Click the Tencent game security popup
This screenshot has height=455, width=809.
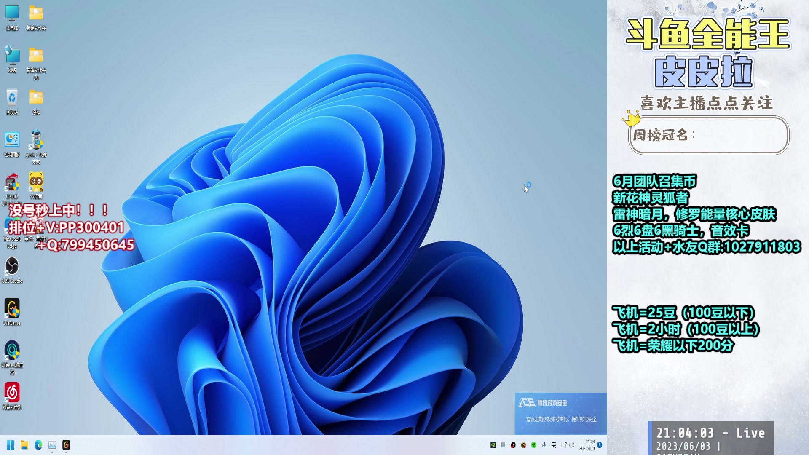[x=560, y=413]
